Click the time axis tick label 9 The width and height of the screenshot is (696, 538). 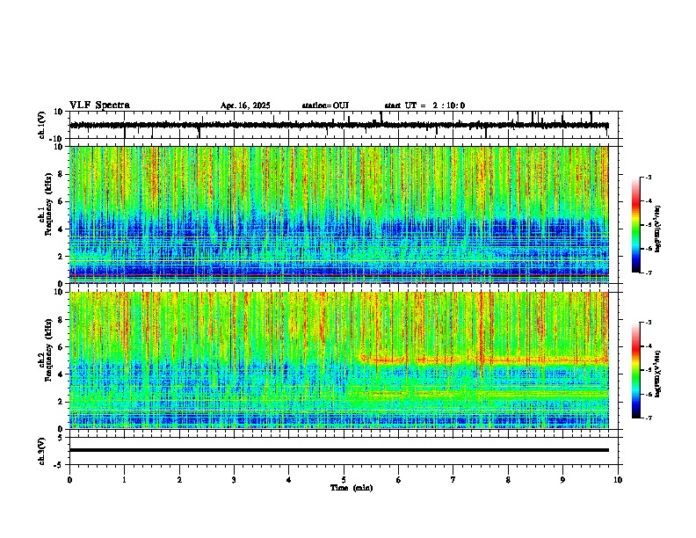[562, 480]
